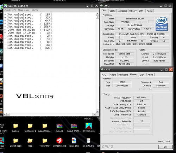The image size is (176, 153).
Task: Click OK button in lower CPU-Z
Action: pos(165,147)
